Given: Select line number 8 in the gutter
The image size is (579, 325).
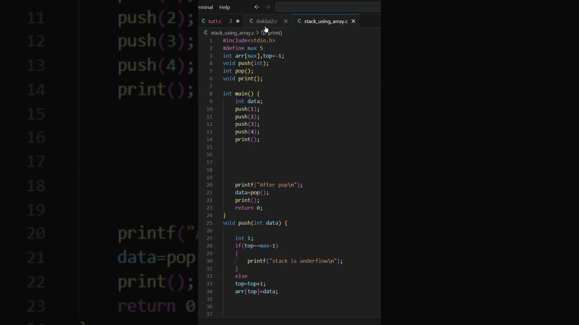Looking at the screenshot, I should [x=211, y=94].
